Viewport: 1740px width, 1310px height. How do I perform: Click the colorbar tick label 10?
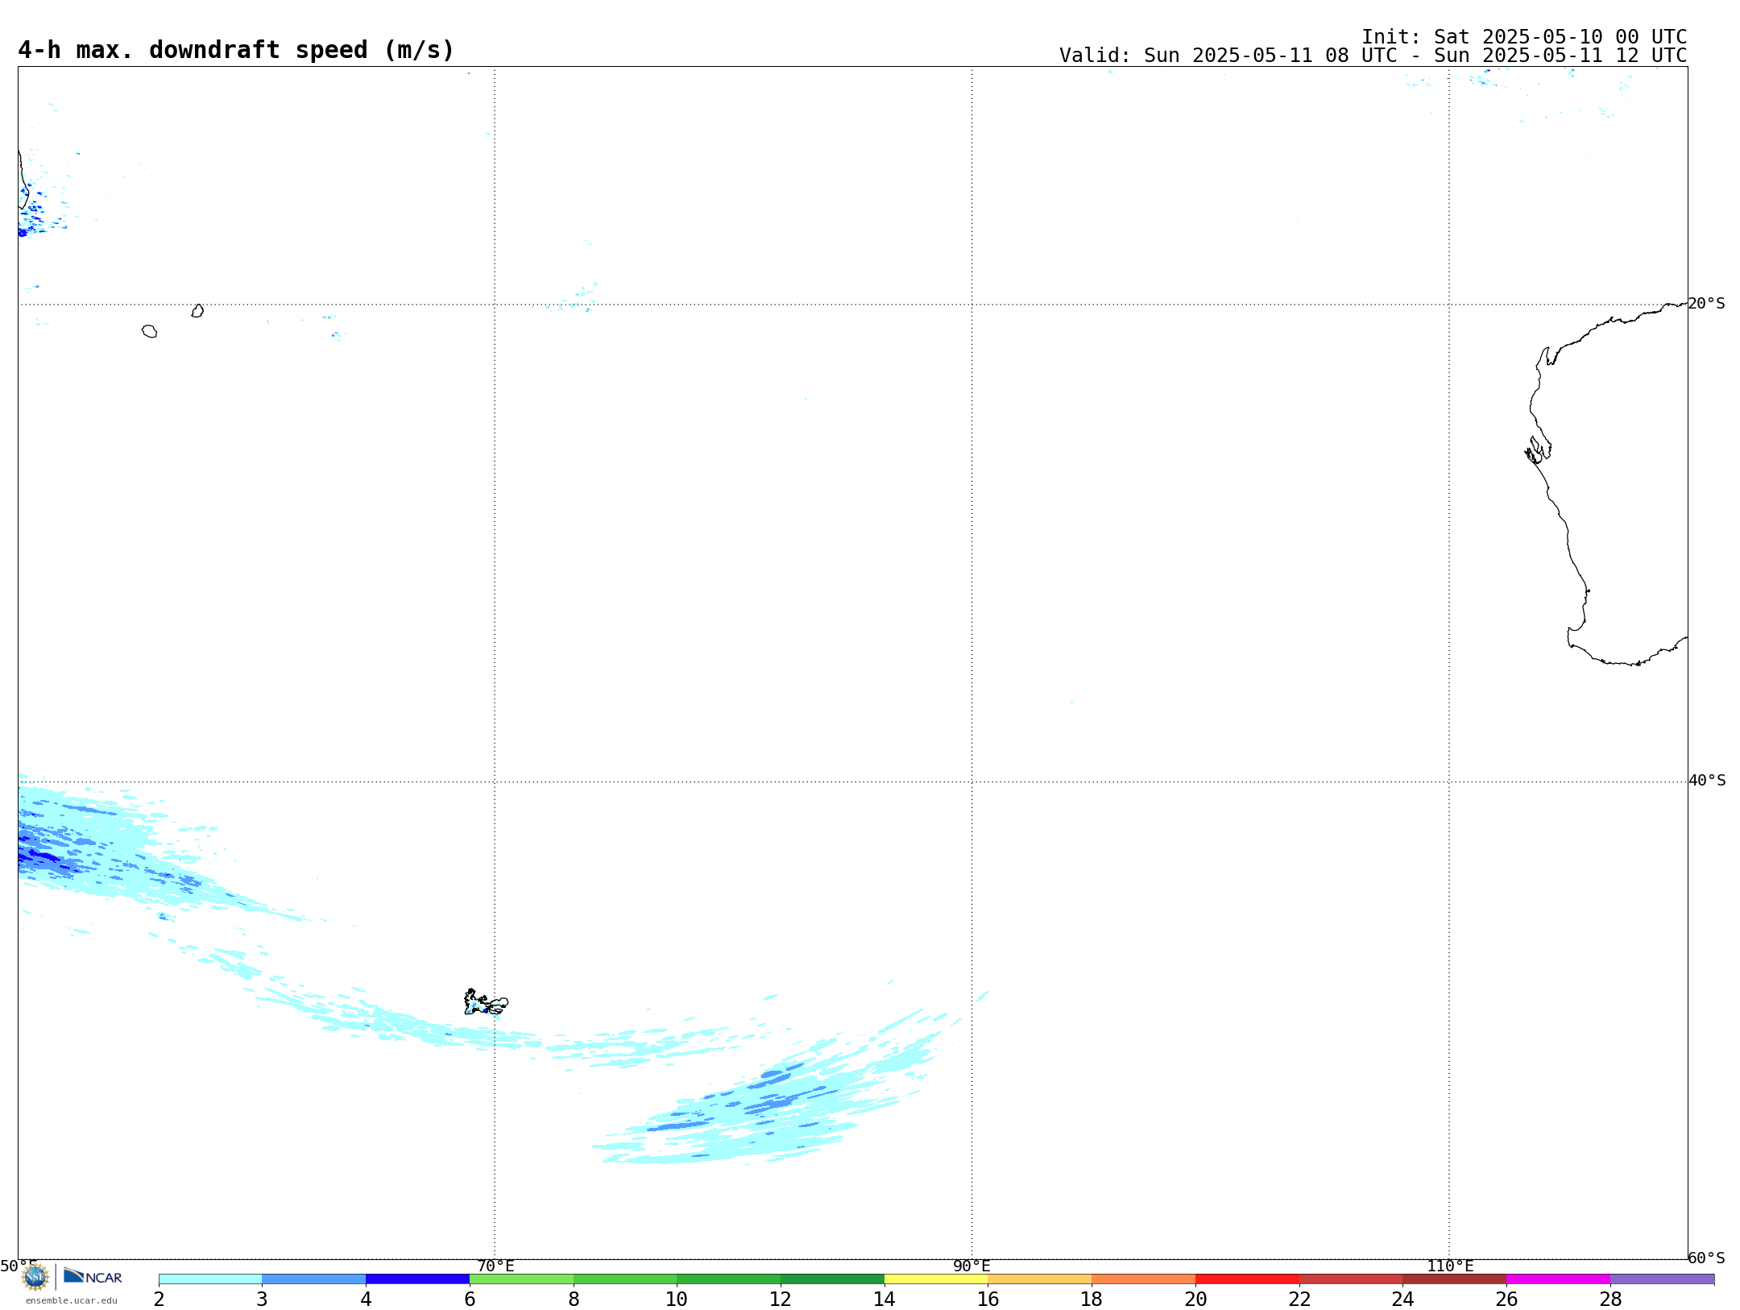(x=677, y=1299)
